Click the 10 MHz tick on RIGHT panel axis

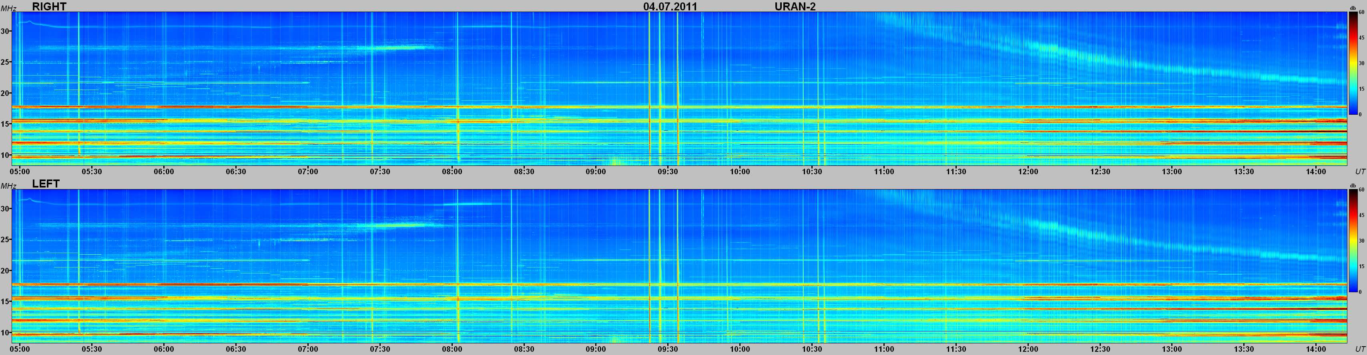(5, 155)
